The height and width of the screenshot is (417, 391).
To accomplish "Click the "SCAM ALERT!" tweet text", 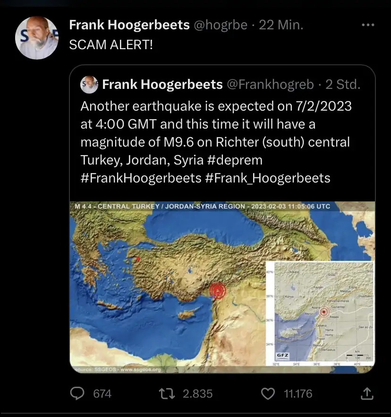I will pos(111,45).
